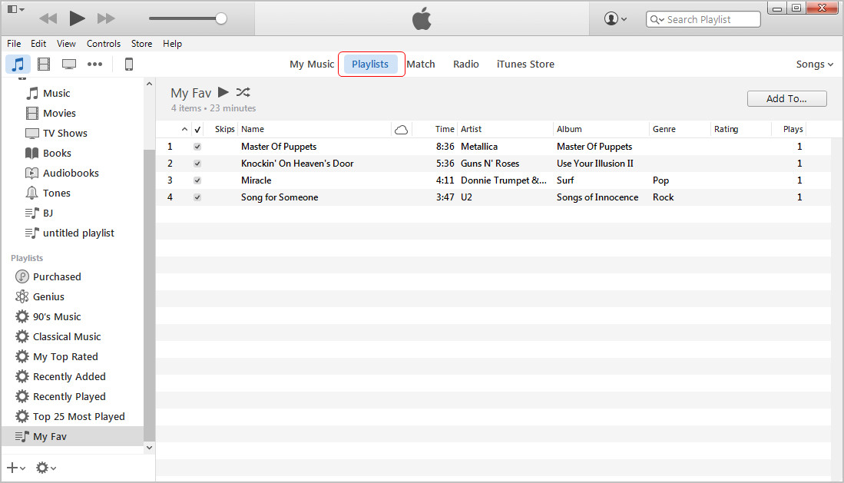Open the account user dropdown
Image resolution: width=844 pixels, height=483 pixels.
(615, 19)
